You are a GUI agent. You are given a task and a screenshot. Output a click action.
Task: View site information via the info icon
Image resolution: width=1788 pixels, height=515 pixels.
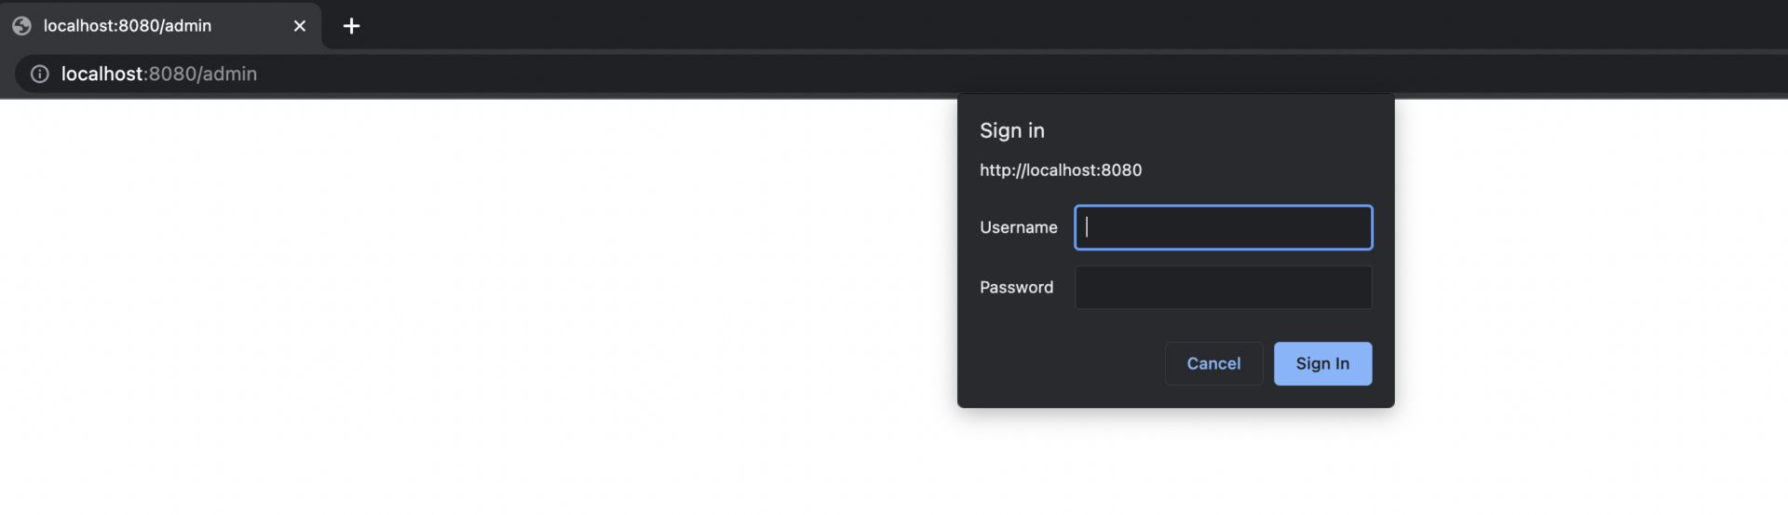[x=39, y=74]
